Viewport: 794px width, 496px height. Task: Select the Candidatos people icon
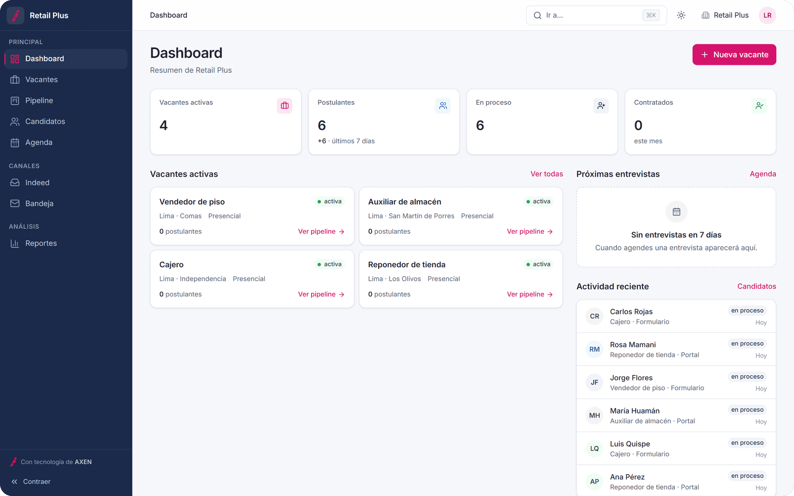tap(15, 122)
